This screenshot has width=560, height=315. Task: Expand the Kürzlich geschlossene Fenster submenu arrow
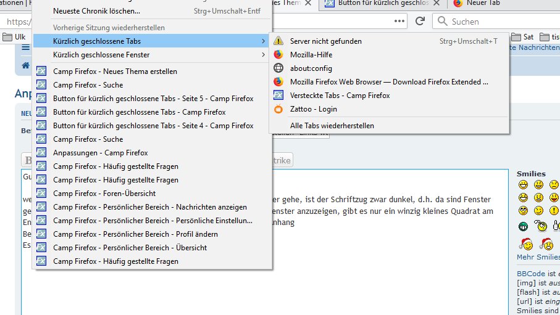[263, 55]
